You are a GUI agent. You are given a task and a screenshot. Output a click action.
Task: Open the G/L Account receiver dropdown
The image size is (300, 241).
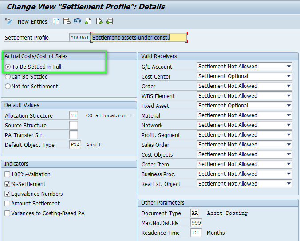tap(288, 67)
